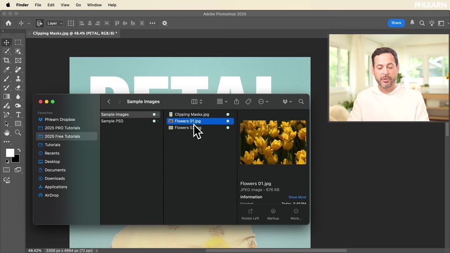
Task: Select the Move tool in Photoshop toolbar
Action: 6,42
